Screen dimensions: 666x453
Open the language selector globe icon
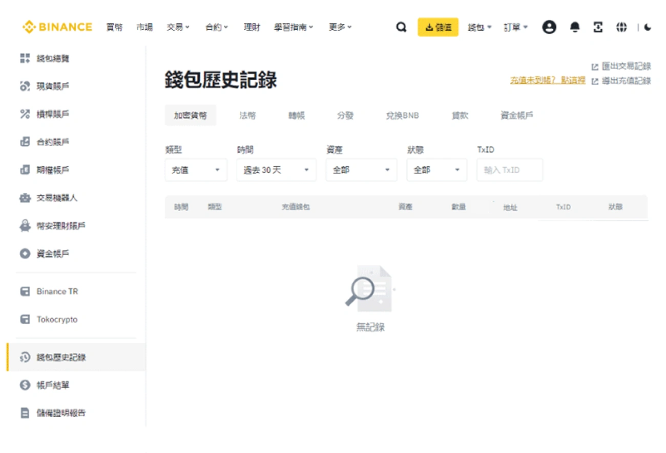(621, 27)
